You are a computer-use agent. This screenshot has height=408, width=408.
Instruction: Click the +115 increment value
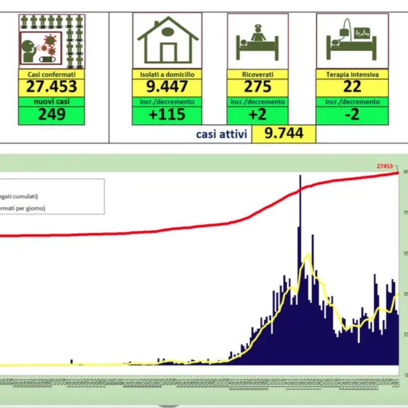[167, 115]
